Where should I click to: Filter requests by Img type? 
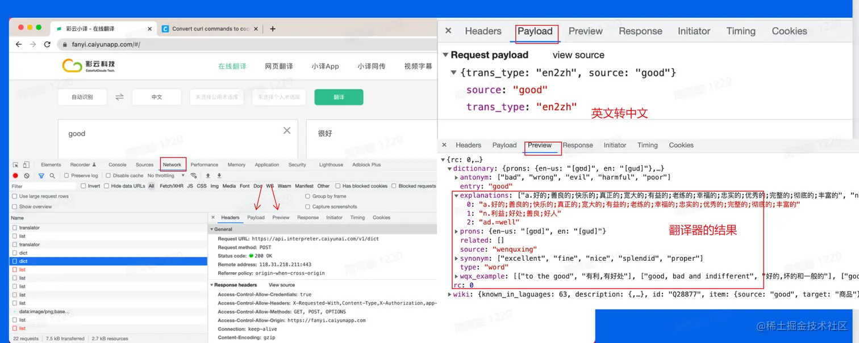coord(214,186)
